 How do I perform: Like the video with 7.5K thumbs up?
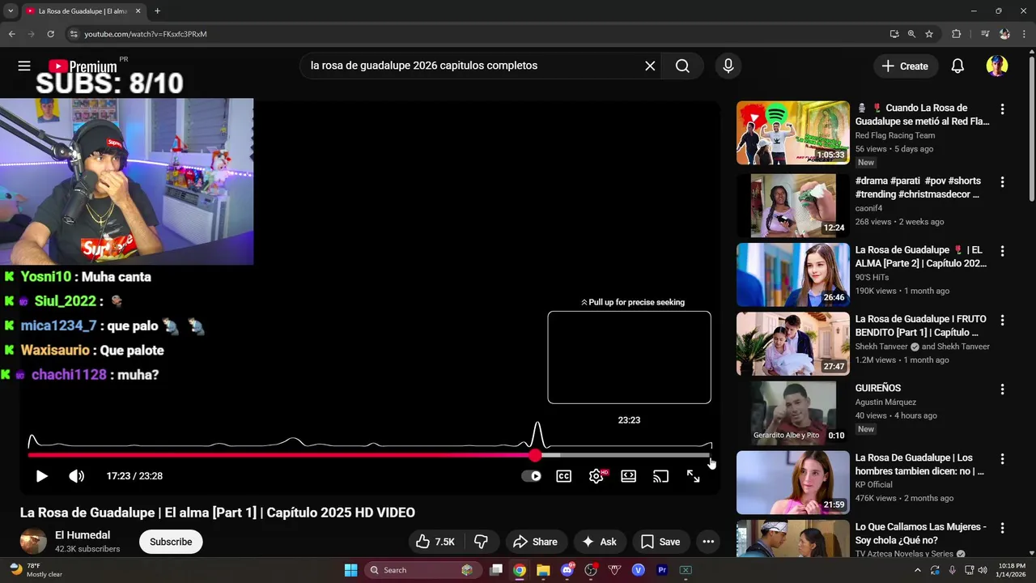coord(435,542)
